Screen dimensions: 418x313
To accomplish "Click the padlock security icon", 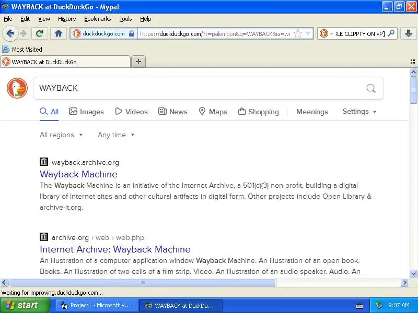I will pyautogui.click(x=132, y=34).
